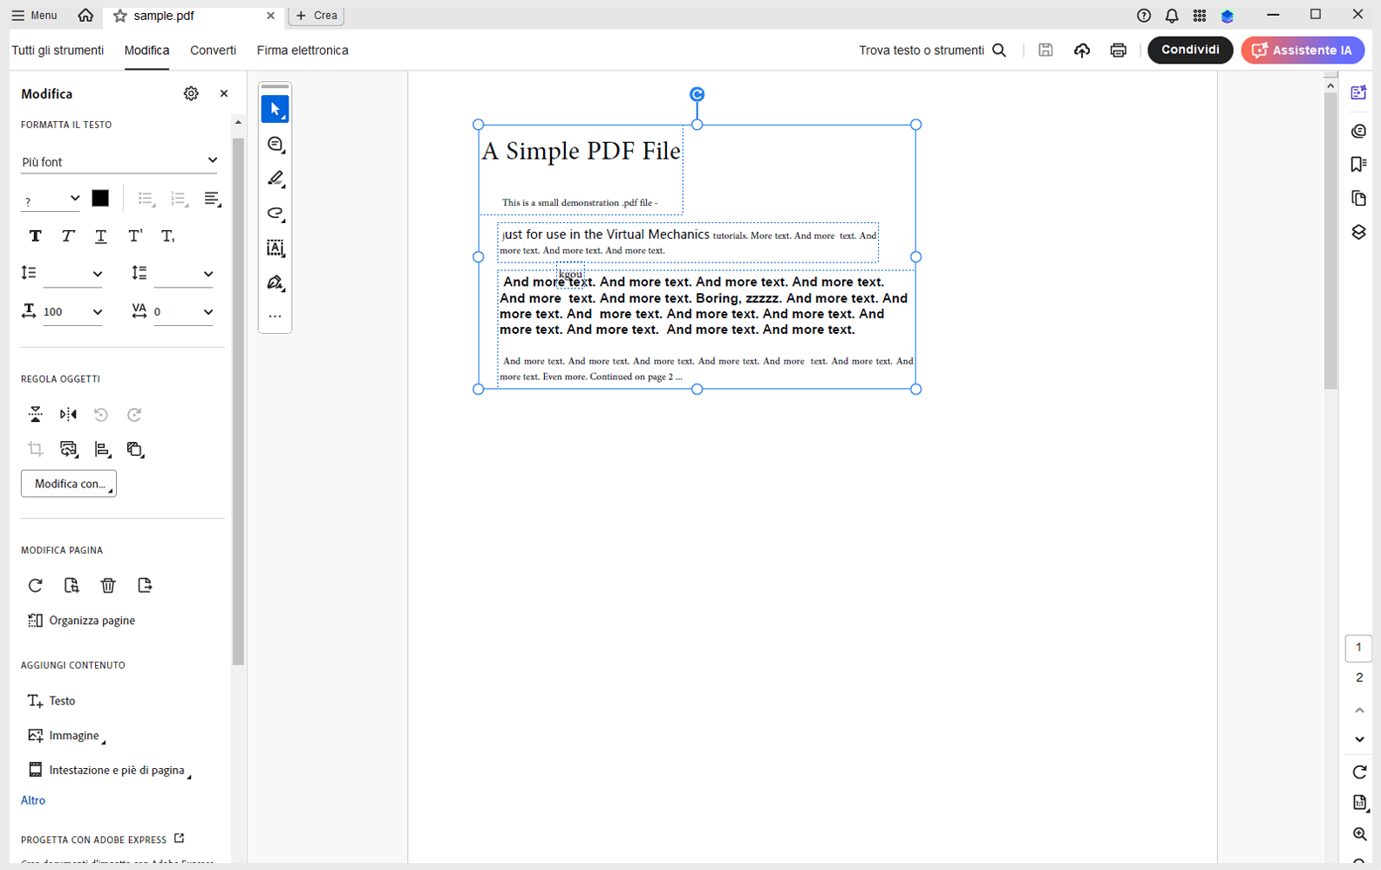Add new Testo content

click(x=51, y=701)
